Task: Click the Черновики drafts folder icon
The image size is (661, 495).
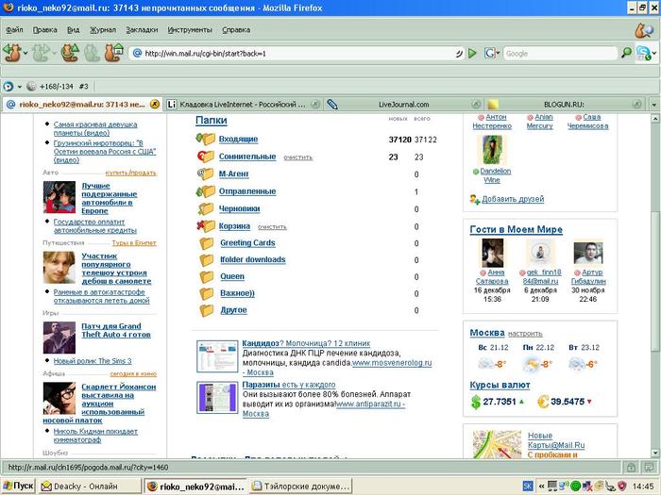Action: (206, 208)
